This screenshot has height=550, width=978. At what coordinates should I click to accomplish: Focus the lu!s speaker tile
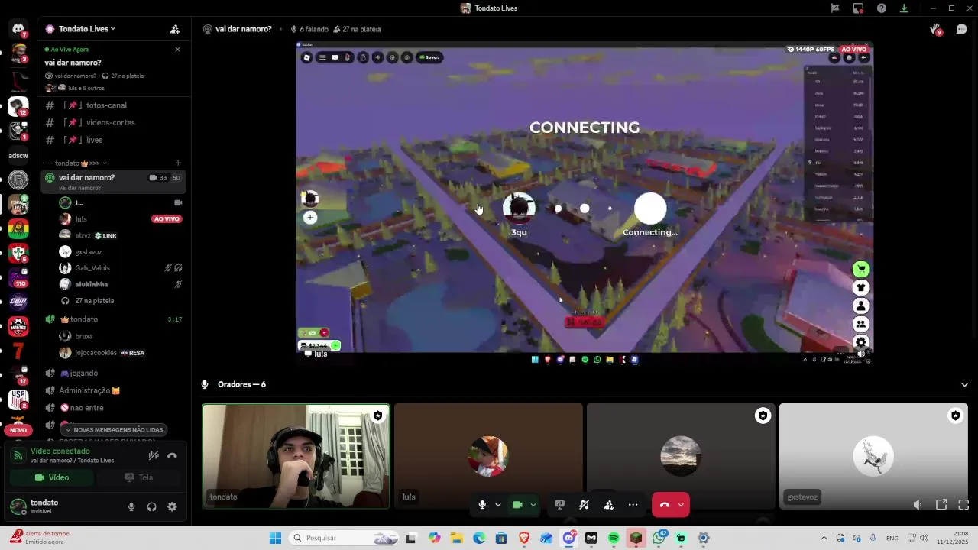pos(488,456)
